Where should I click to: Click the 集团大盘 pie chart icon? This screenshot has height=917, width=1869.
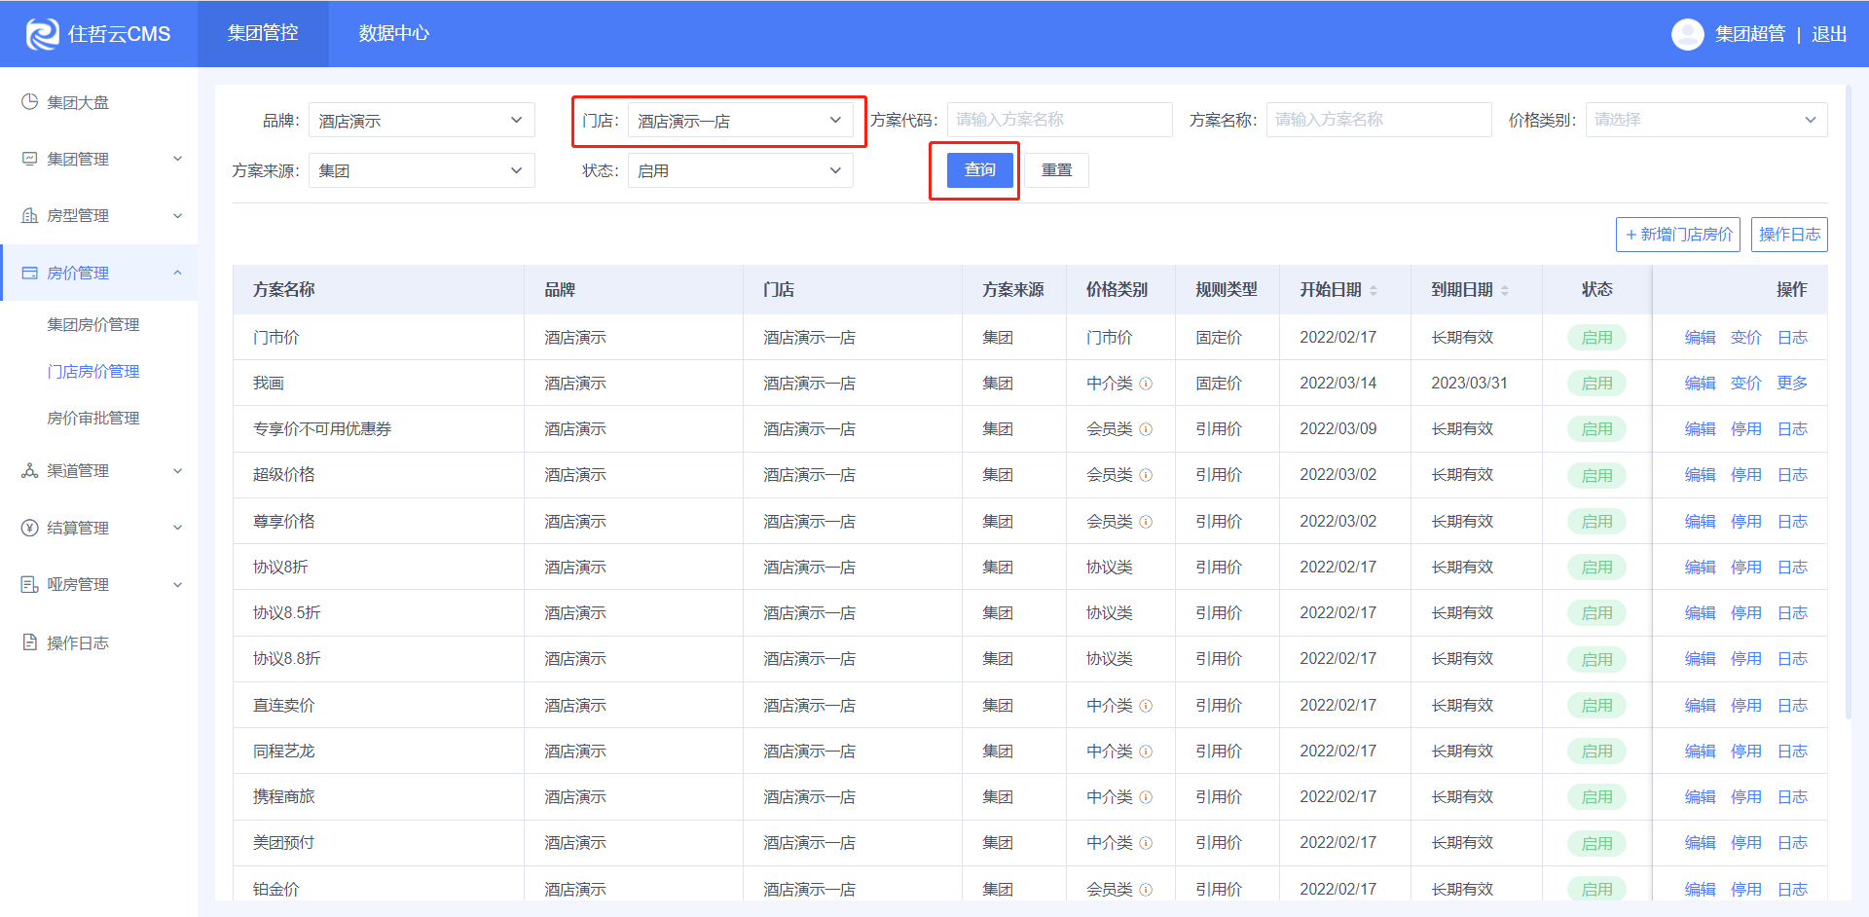[x=30, y=101]
